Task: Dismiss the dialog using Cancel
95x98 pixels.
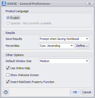Action: click(87, 92)
